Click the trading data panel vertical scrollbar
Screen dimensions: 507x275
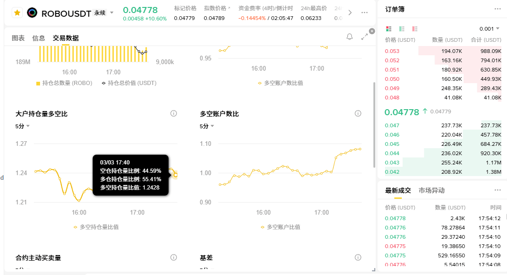coord(374,124)
